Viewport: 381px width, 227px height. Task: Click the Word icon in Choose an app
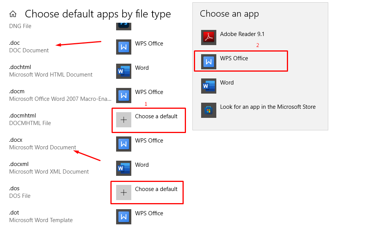coord(209,86)
